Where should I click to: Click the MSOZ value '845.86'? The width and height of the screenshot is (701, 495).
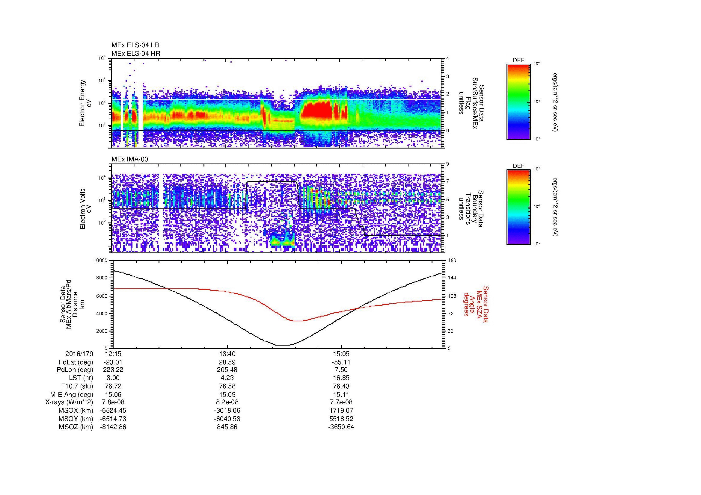227,427
